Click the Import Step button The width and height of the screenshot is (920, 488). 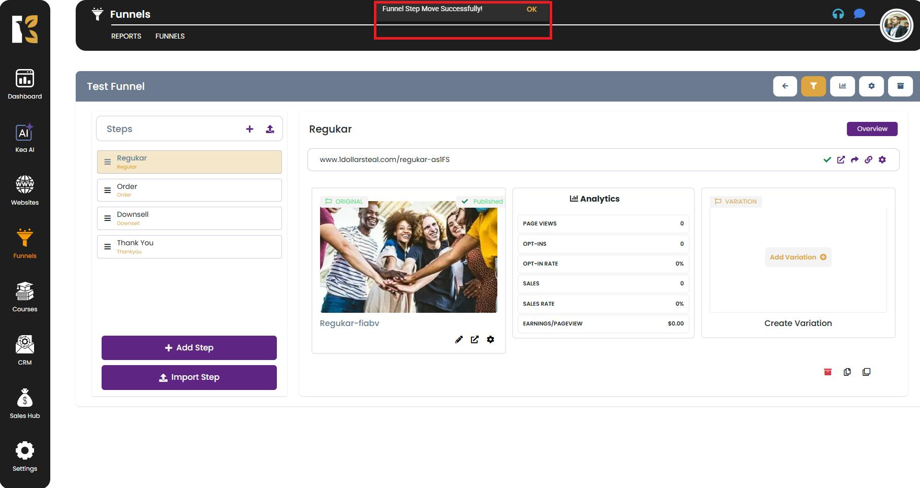coord(189,377)
